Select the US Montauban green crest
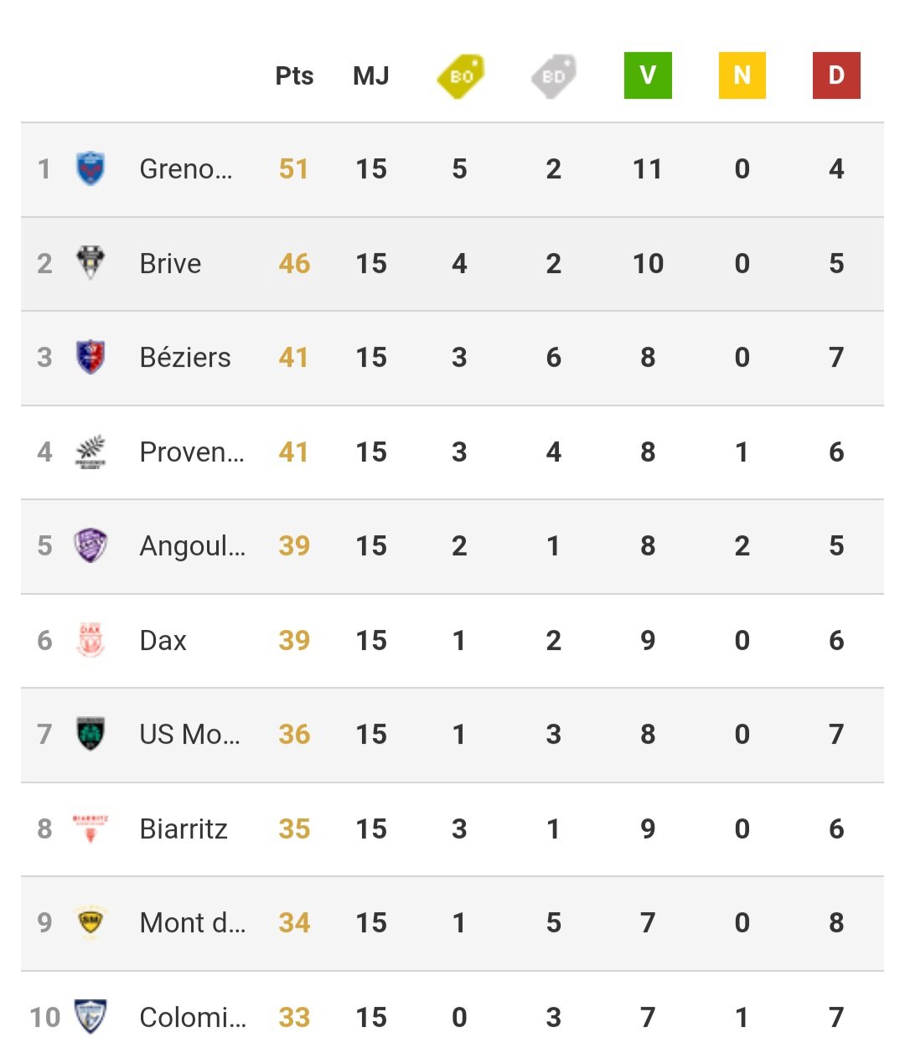 pos(90,734)
